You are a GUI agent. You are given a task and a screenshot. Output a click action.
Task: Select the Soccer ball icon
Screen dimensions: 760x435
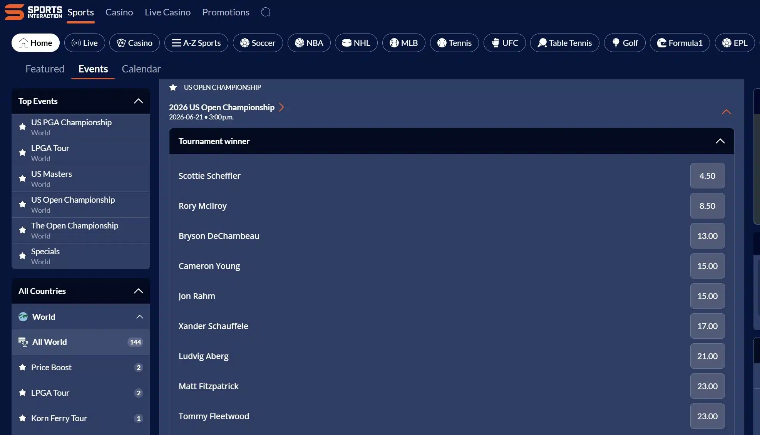tap(245, 43)
